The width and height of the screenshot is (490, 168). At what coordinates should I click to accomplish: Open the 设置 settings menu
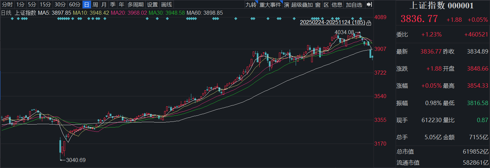click(x=152, y=5)
